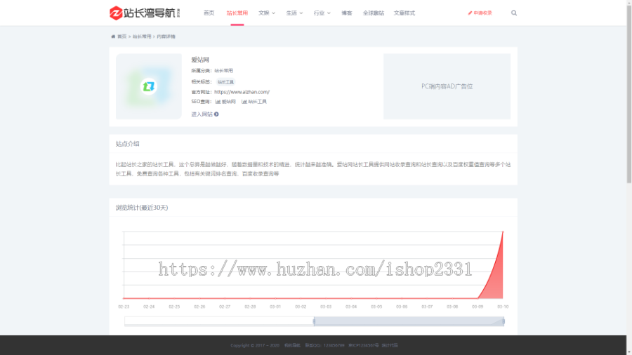Viewport: 632px width, 355px height.
Task: Click the 爱站网 site logo thumbnail
Action: pos(149,86)
